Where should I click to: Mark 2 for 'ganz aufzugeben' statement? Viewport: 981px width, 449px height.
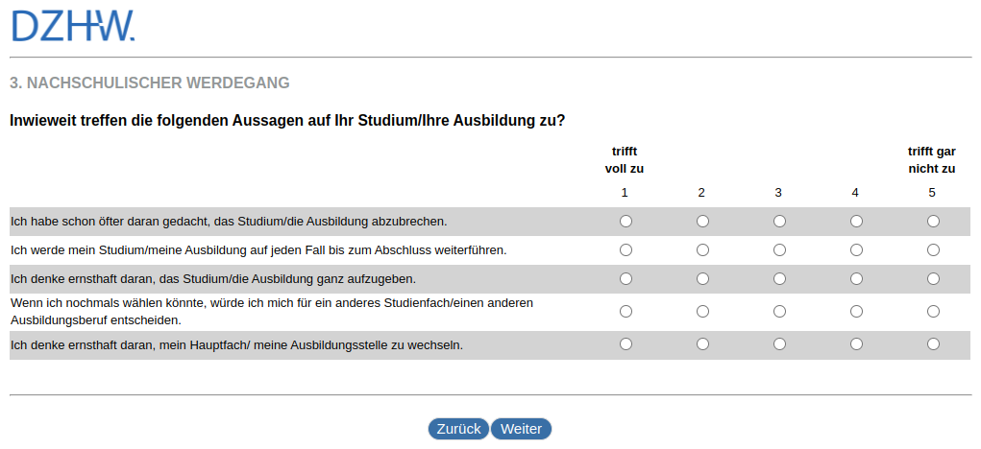tap(702, 279)
